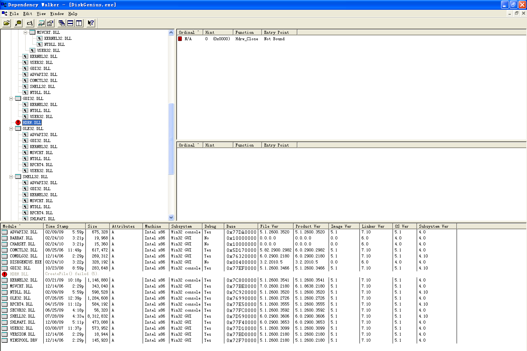
Task: Select SHELL32.DLL row in module list
Action: point(228,316)
